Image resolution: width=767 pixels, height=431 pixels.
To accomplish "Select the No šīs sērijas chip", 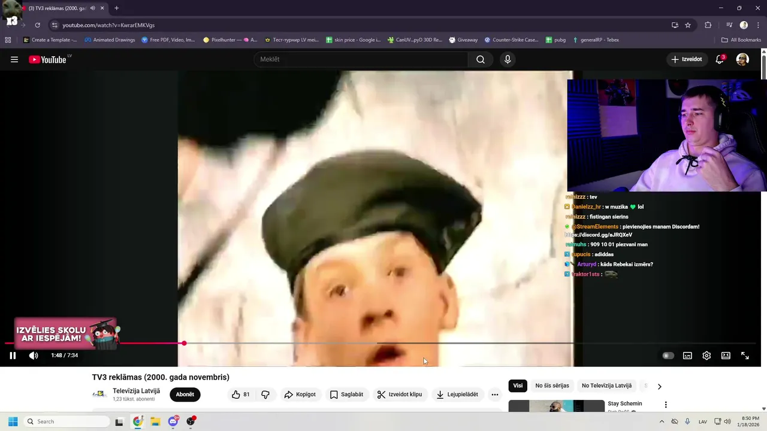I will tap(552, 386).
